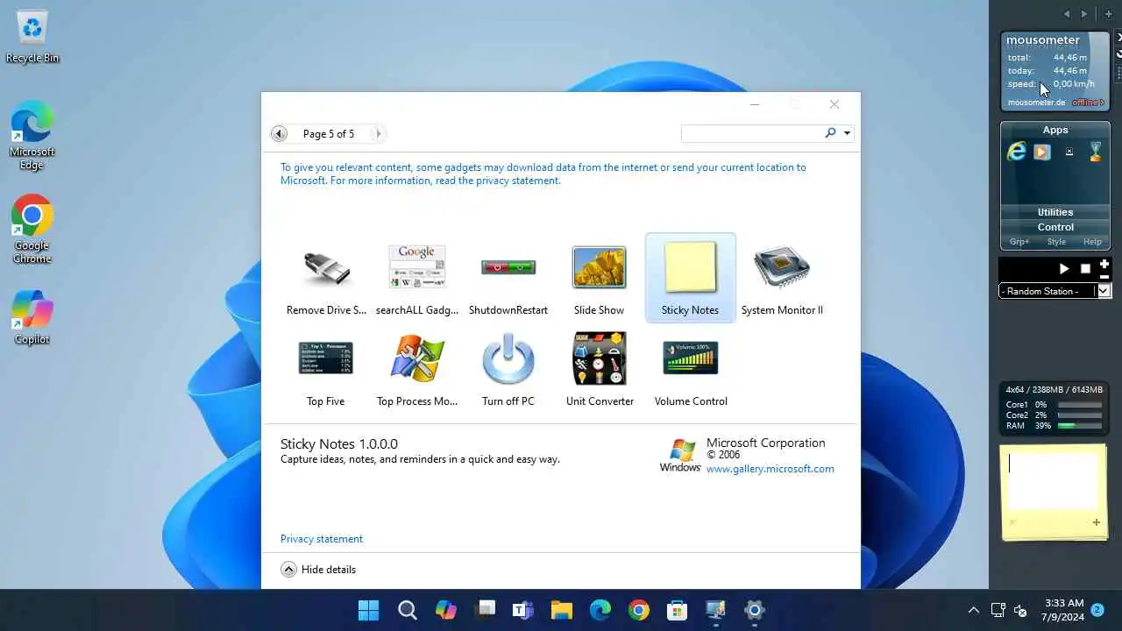1122x631 pixels.
Task: Open media player icon in Apps gadget
Action: coord(1041,152)
